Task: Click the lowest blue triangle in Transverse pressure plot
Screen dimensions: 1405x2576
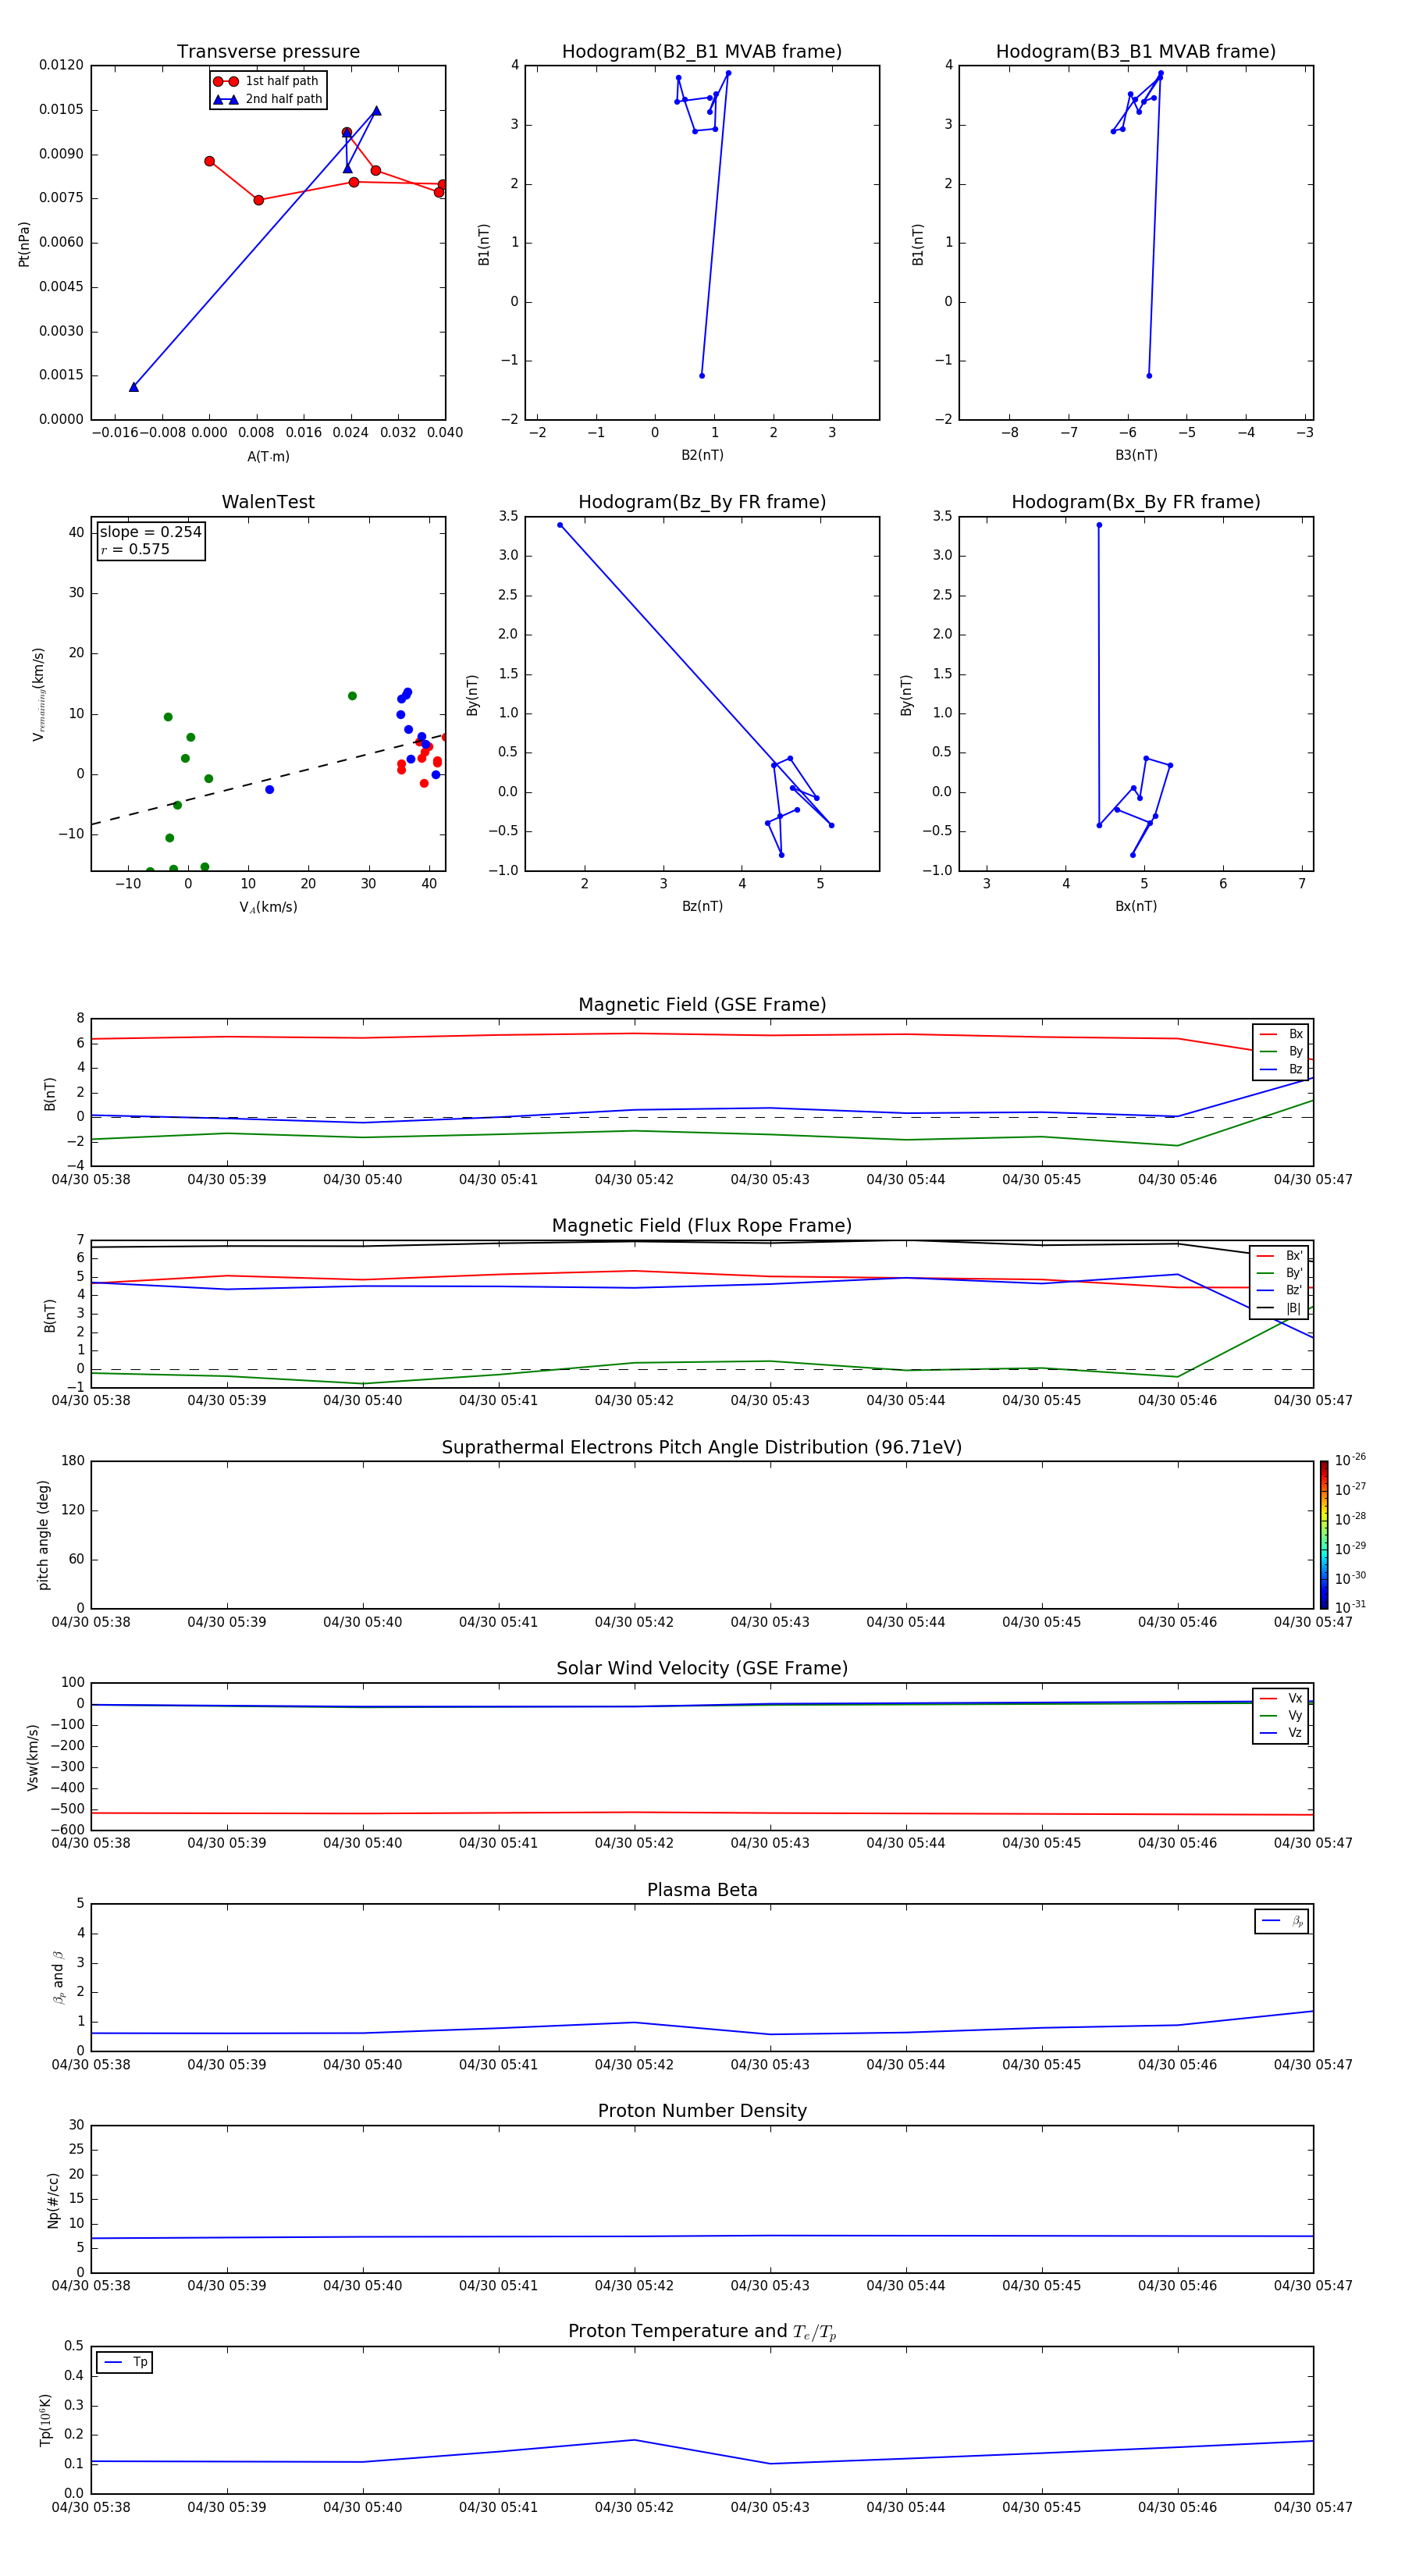Action: 134,387
